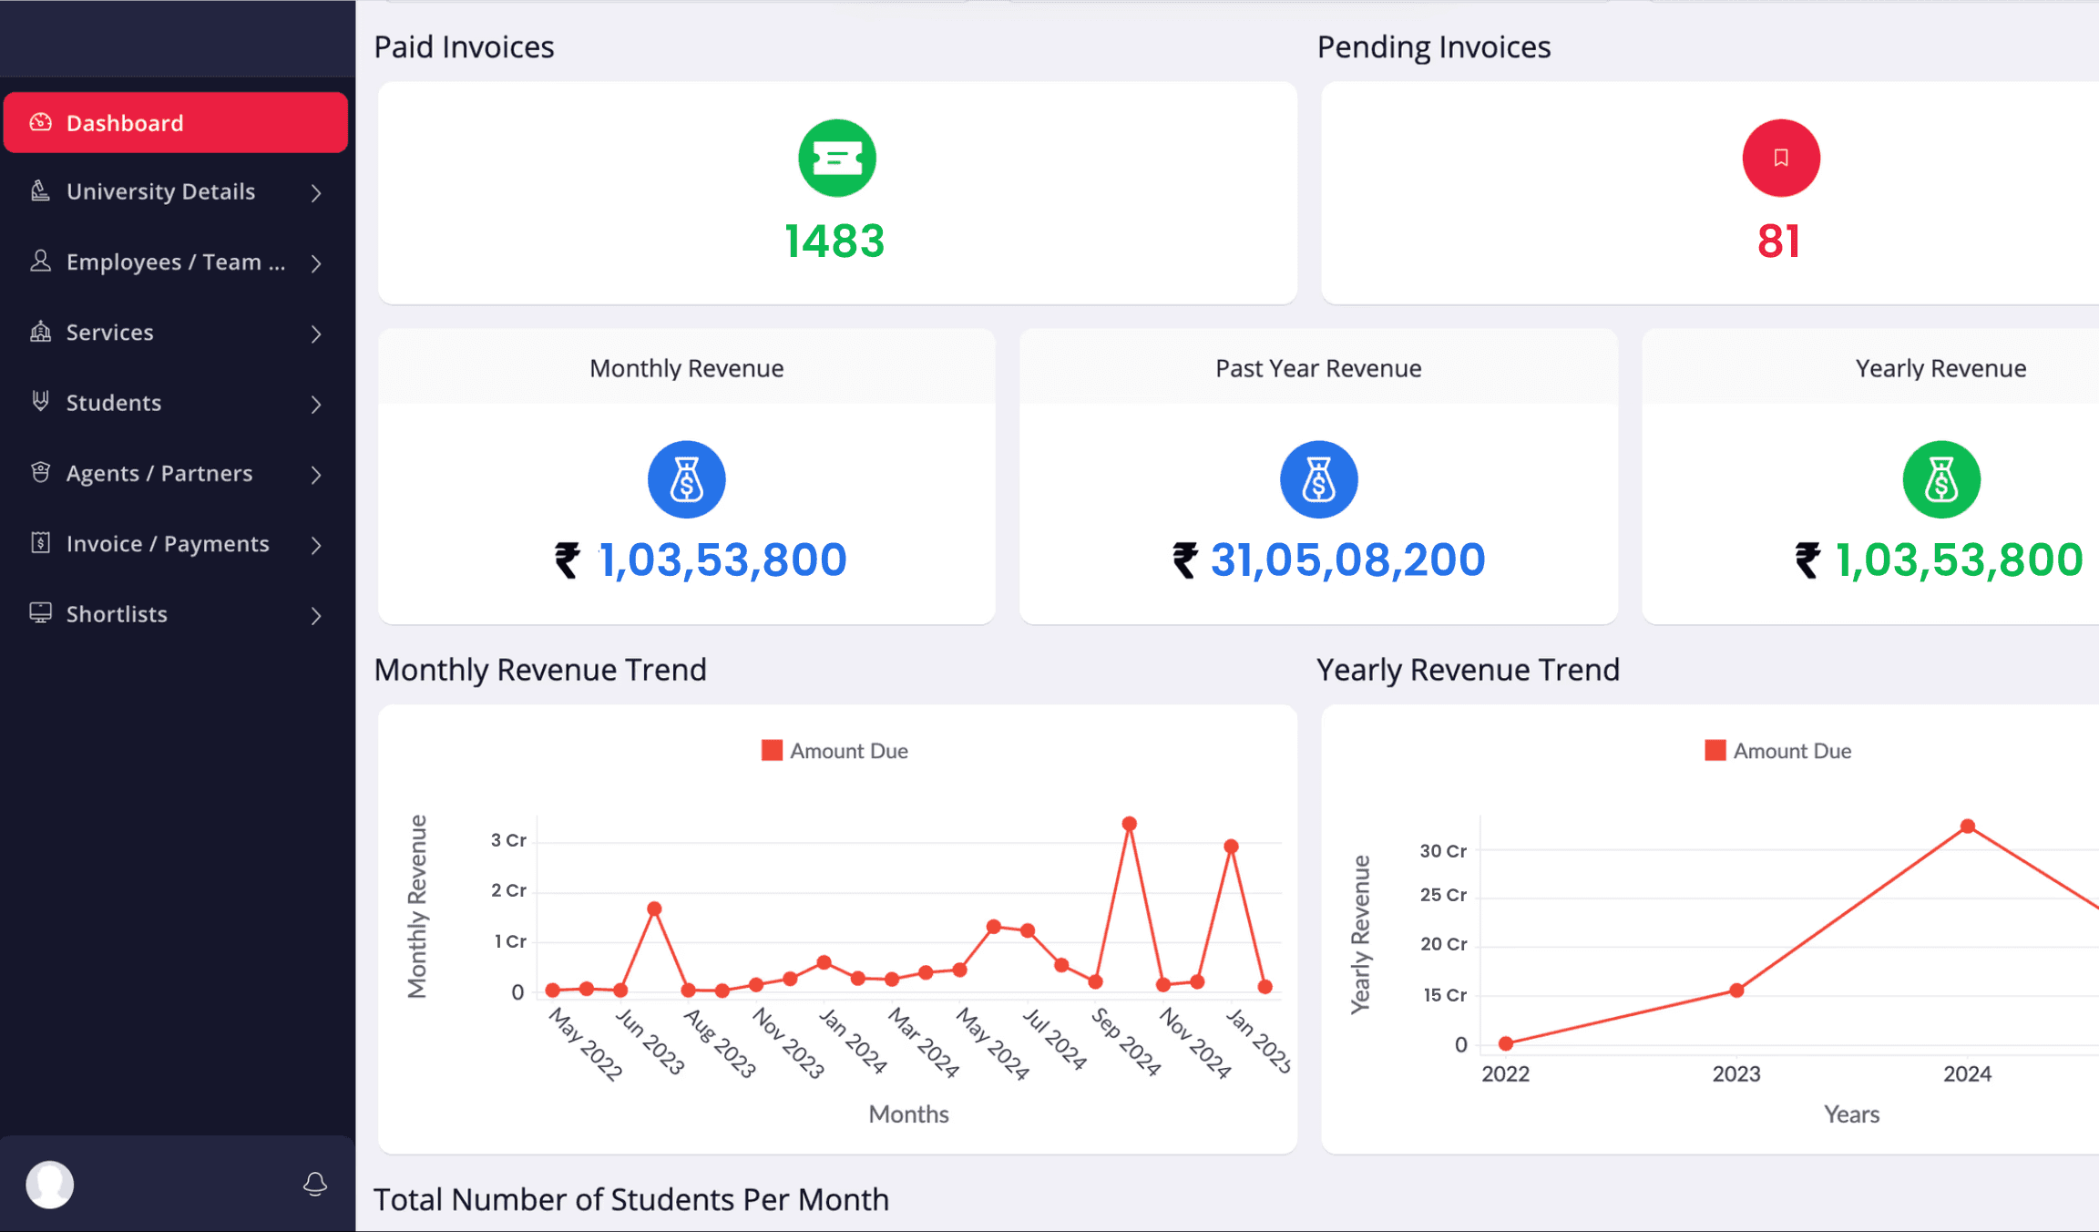Image resolution: width=2099 pixels, height=1232 pixels.
Task: Click the paid invoices count 1483
Action: (x=834, y=241)
